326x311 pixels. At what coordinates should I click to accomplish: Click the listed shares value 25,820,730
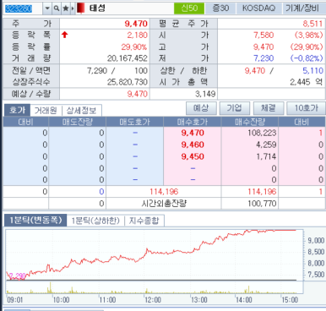[128, 82]
